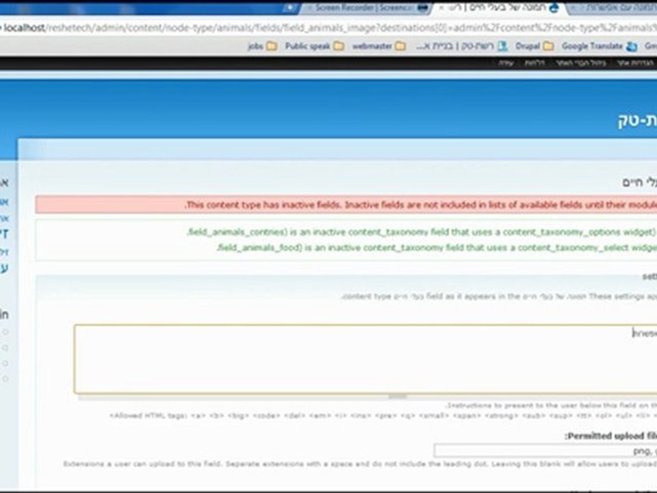Grab the text area resize handle

[397, 396]
